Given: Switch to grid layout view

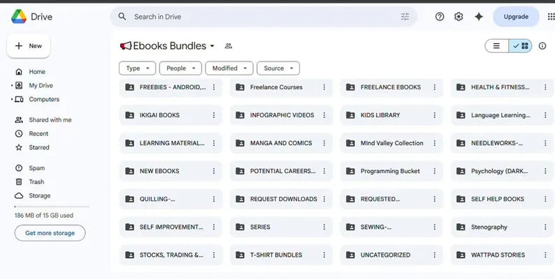Looking at the screenshot, I should pyautogui.click(x=520, y=46).
